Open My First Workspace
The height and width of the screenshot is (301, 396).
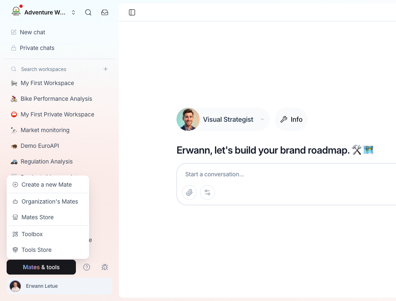tap(59, 83)
